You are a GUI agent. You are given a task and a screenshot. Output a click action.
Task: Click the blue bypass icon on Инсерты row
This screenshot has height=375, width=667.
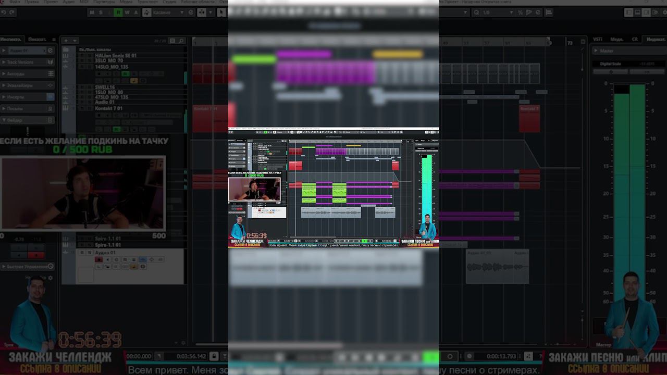tap(51, 97)
